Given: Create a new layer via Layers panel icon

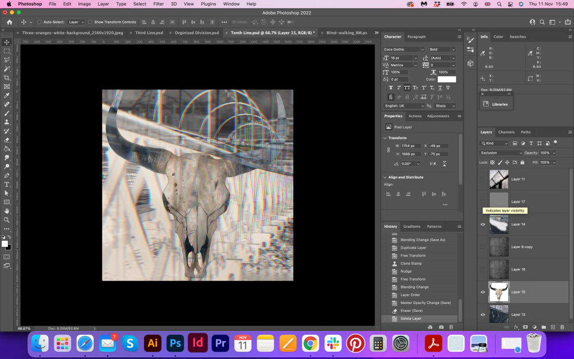Looking at the screenshot, I should point(553,327).
